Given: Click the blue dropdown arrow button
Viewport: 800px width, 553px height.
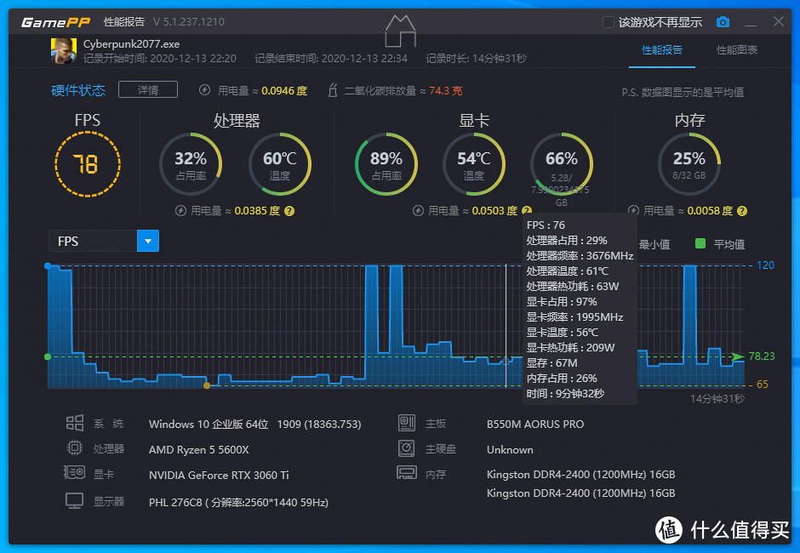Looking at the screenshot, I should coord(148,241).
